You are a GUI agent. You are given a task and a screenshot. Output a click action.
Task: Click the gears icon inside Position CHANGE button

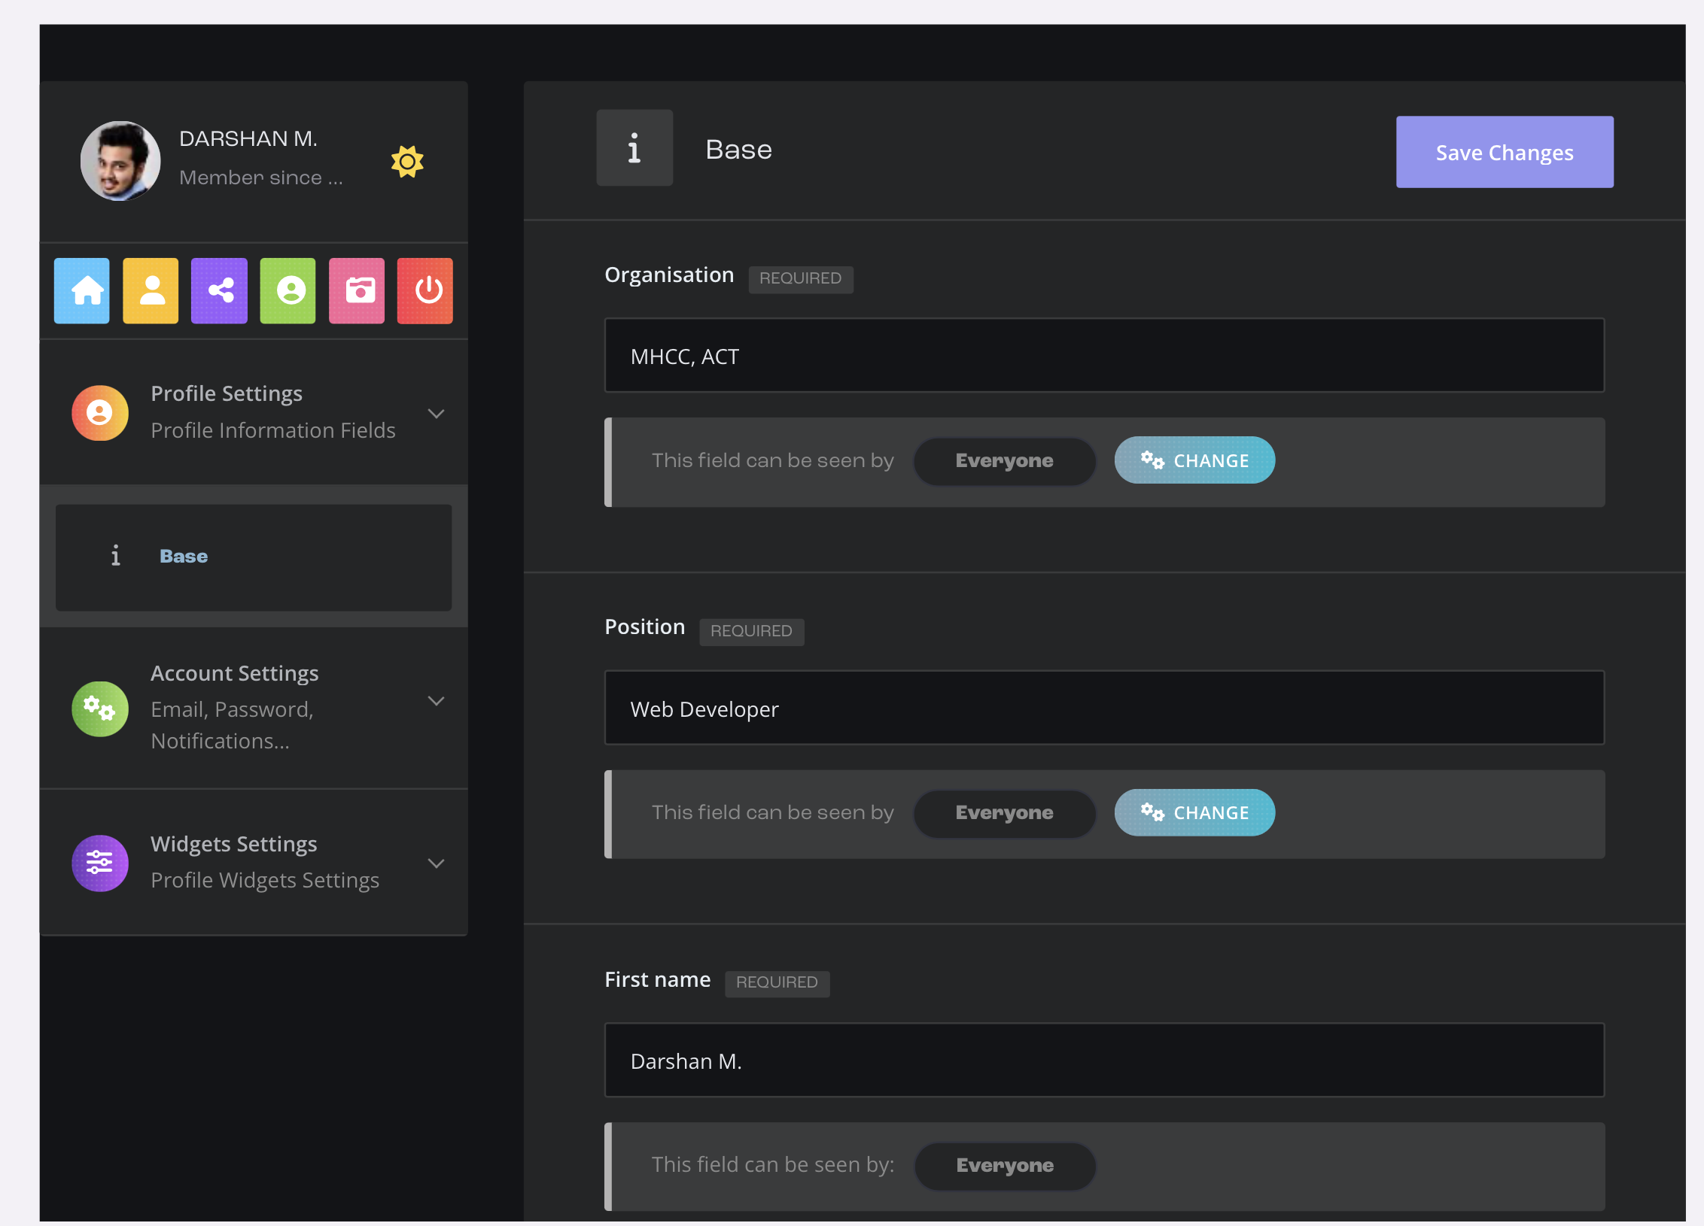tap(1152, 812)
